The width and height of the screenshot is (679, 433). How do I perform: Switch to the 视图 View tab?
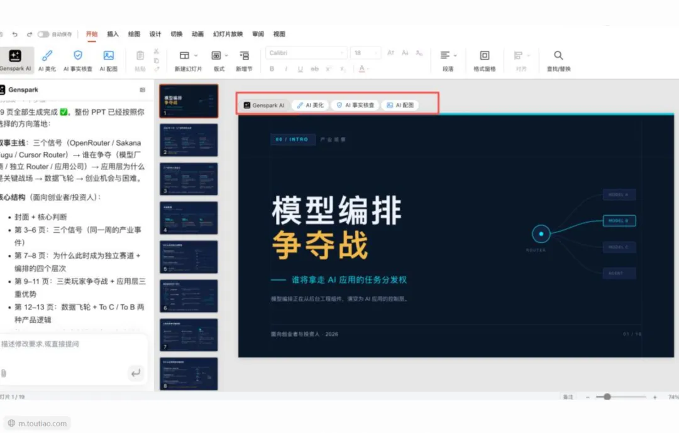(279, 34)
